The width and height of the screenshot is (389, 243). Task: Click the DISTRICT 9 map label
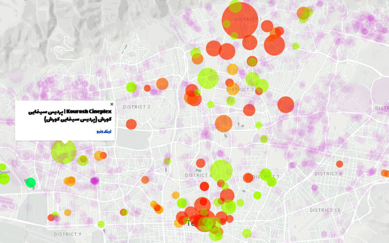point(68,234)
